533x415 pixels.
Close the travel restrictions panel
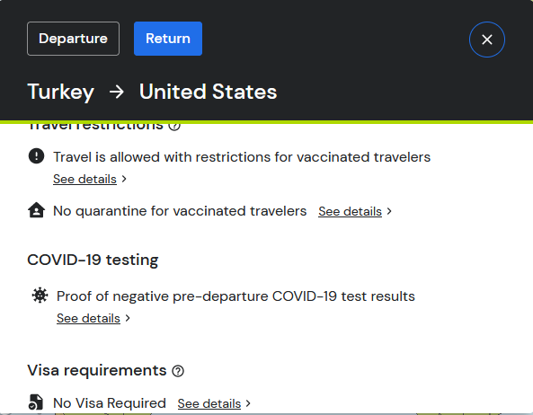coord(487,40)
